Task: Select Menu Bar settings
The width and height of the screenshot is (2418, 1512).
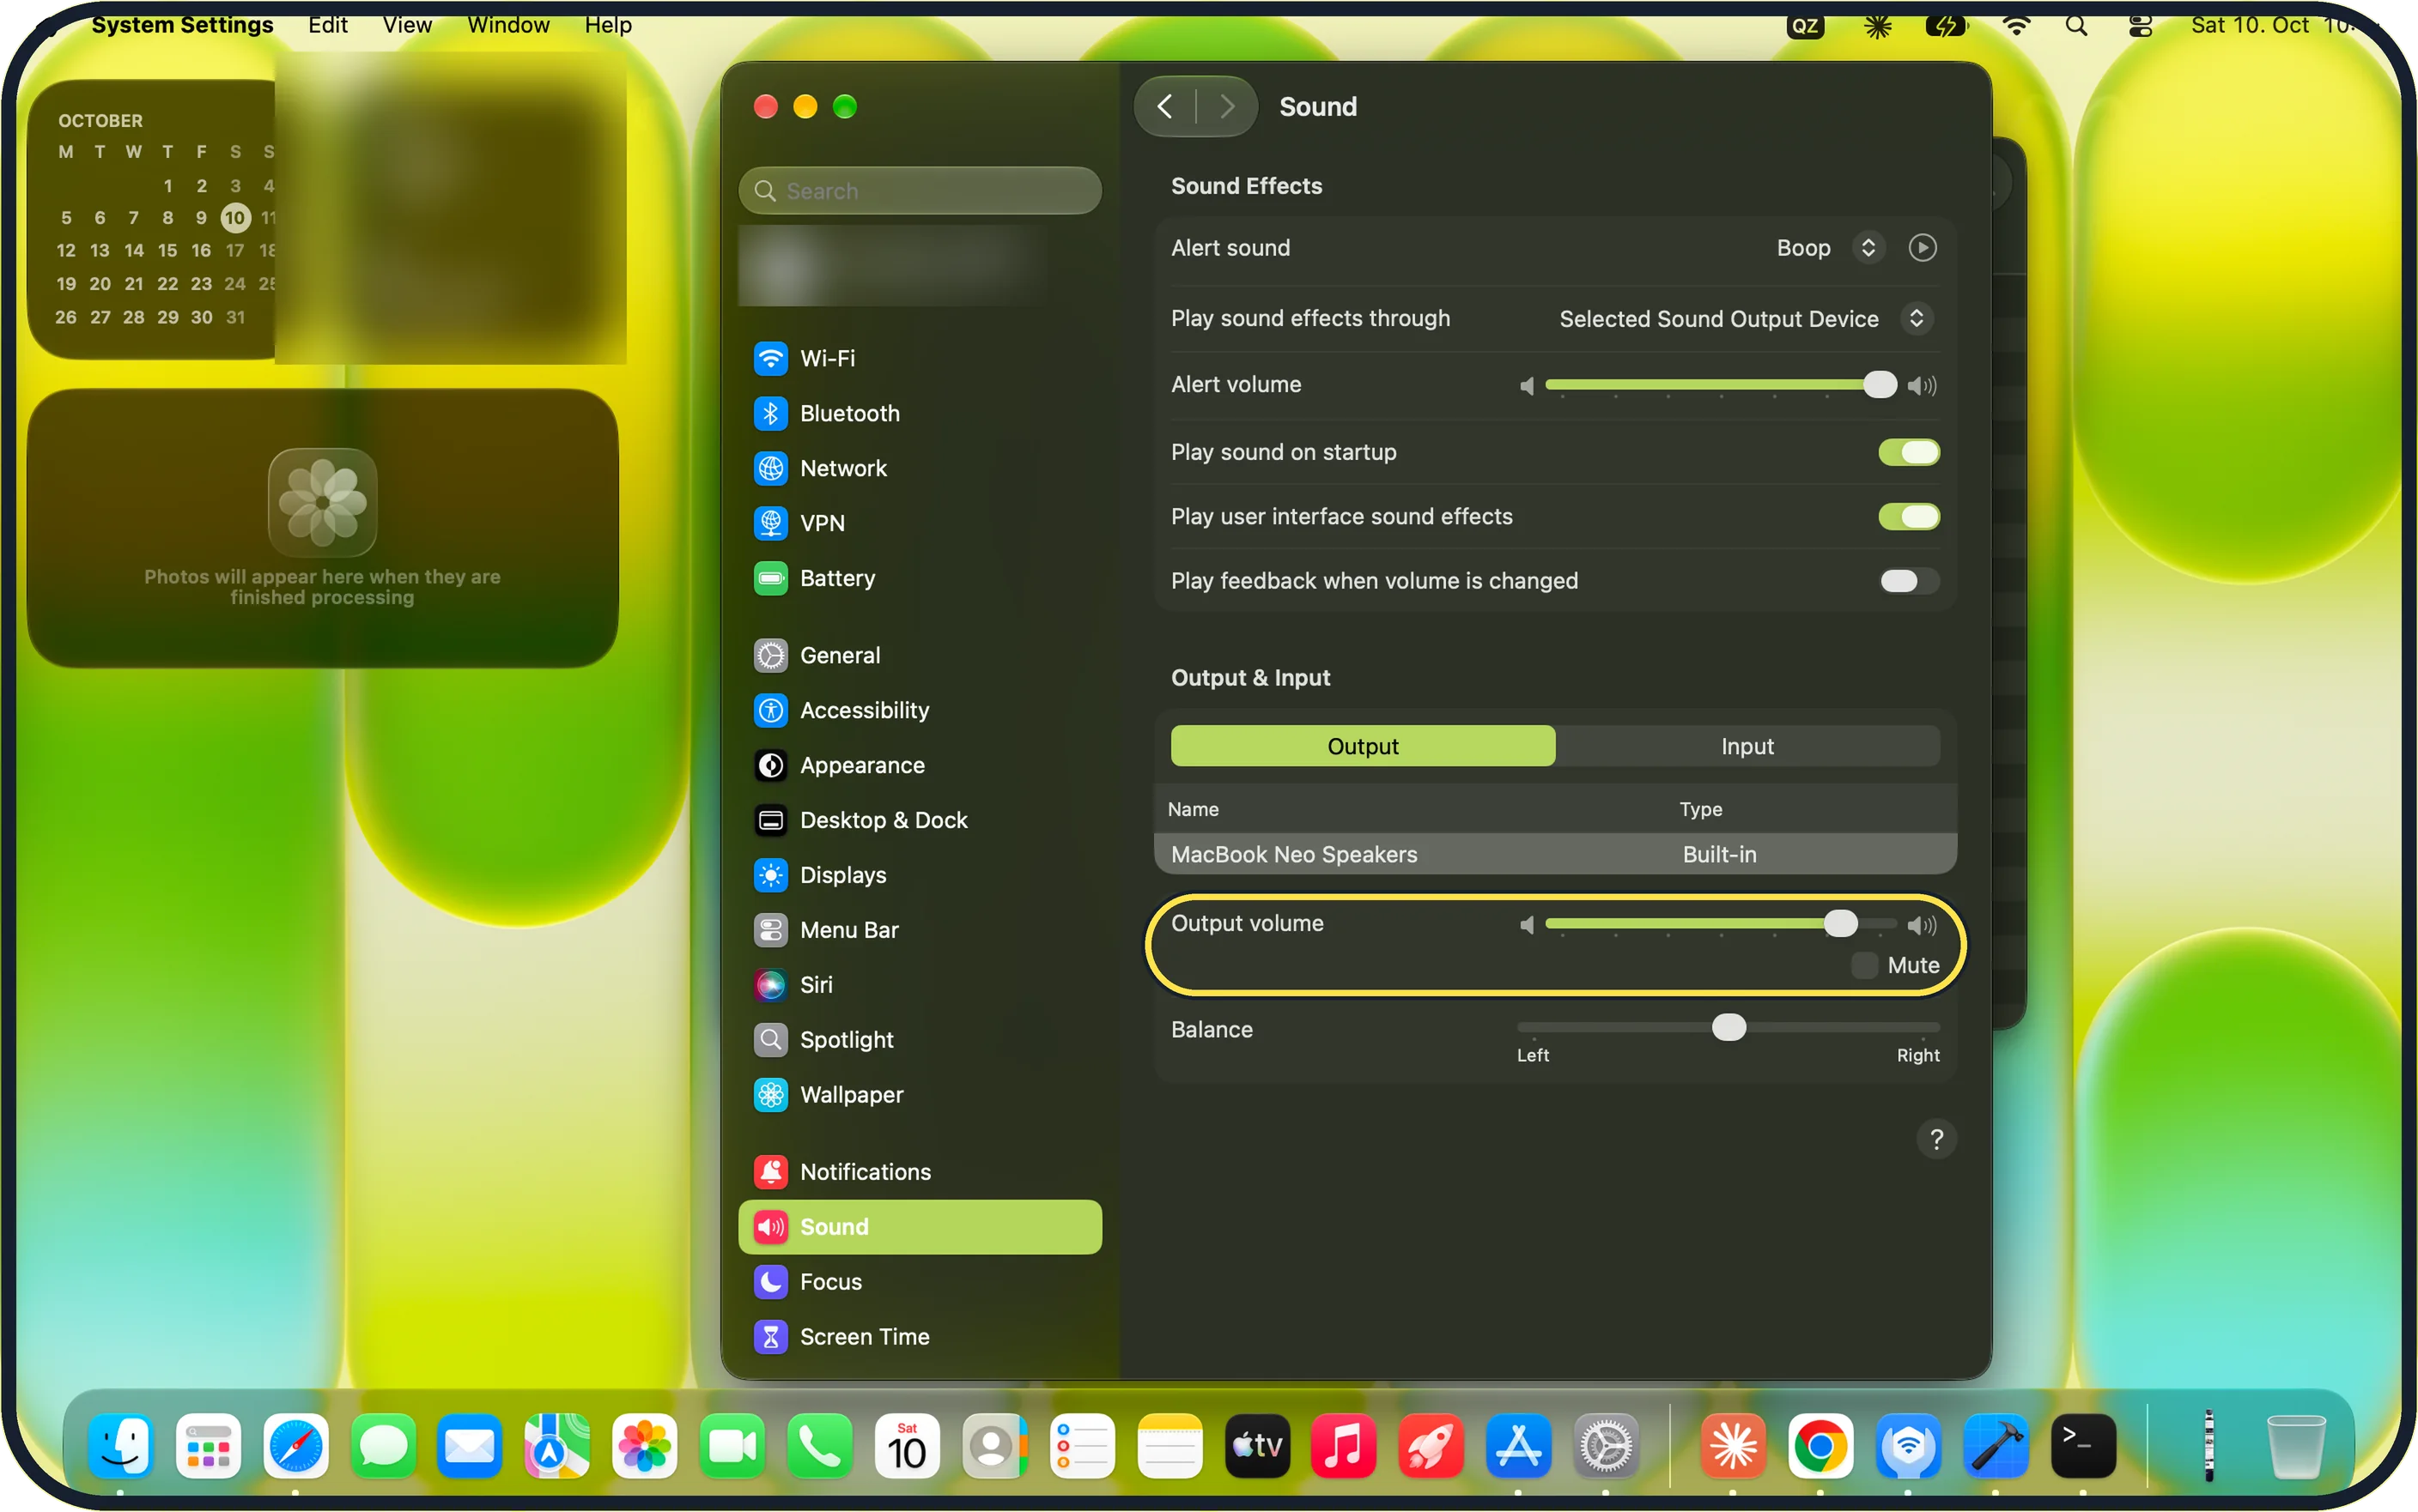Action: click(x=920, y=930)
